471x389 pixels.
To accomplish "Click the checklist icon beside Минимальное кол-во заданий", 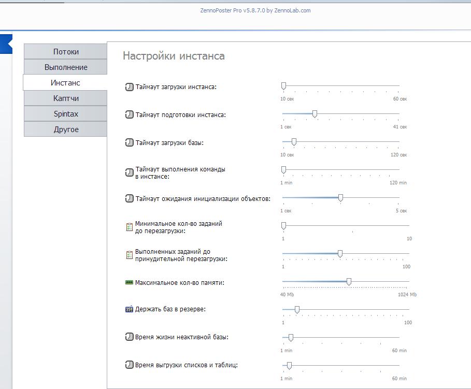I will click(130, 227).
